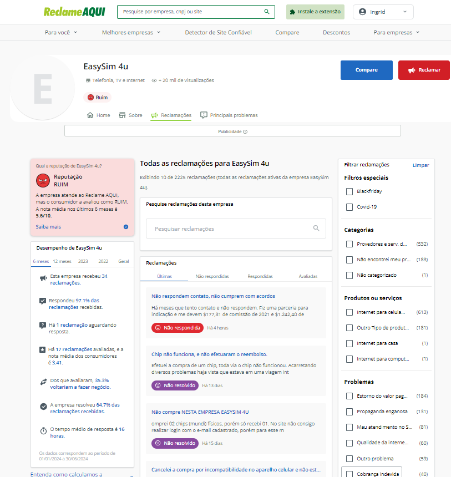The width and height of the screenshot is (451, 477).
Task: Click the magnifier in Pesquisar reclamações field
Action: pyautogui.click(x=316, y=228)
